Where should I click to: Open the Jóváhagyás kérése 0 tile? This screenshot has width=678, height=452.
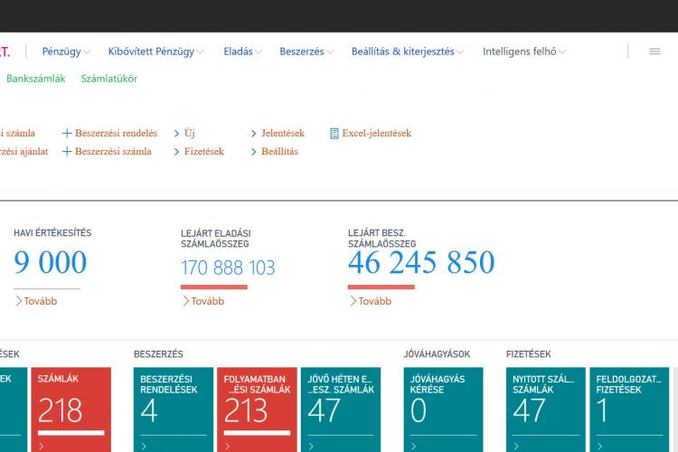coord(443,410)
